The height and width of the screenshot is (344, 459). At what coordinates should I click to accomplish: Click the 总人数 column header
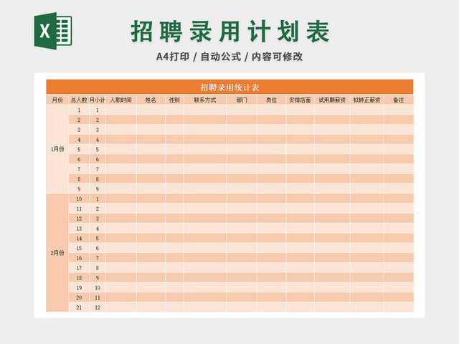[x=79, y=100]
